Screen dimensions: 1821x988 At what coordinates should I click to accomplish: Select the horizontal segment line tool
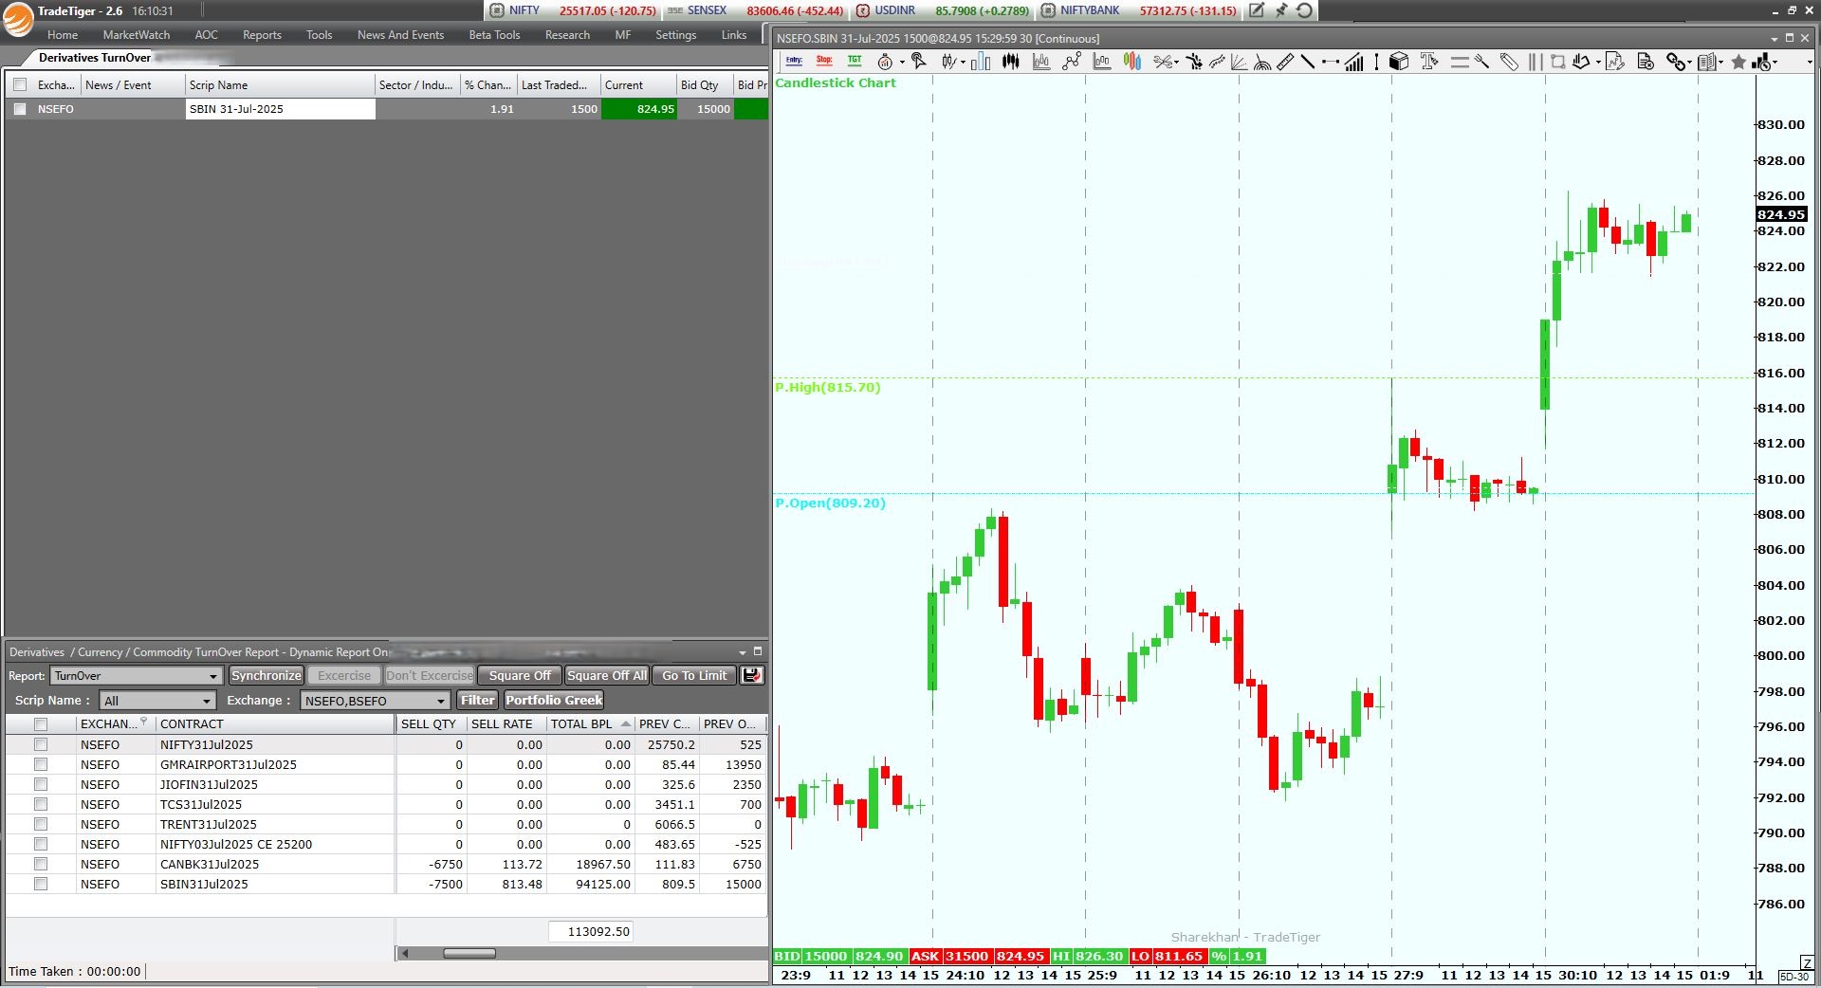tap(1331, 62)
